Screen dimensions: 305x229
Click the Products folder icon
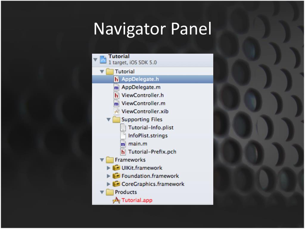(x=110, y=192)
